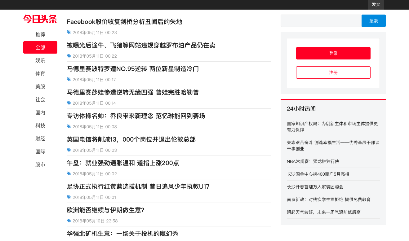This screenshot has width=409, height=241.
Task: Open hot news 南京新政：对残疾学生零拒绝
Action: tap(329, 199)
